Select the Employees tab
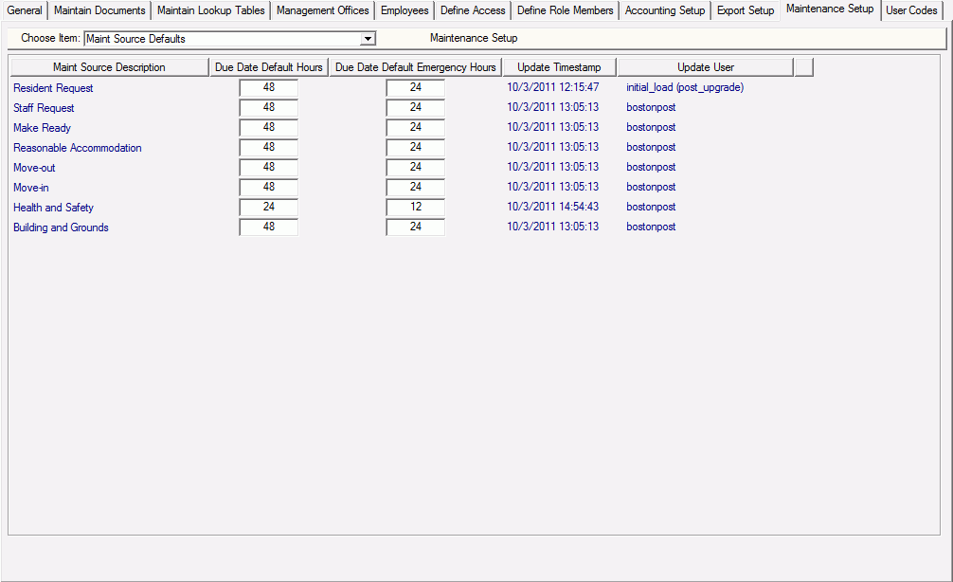The height and width of the screenshot is (582, 953). pos(405,10)
